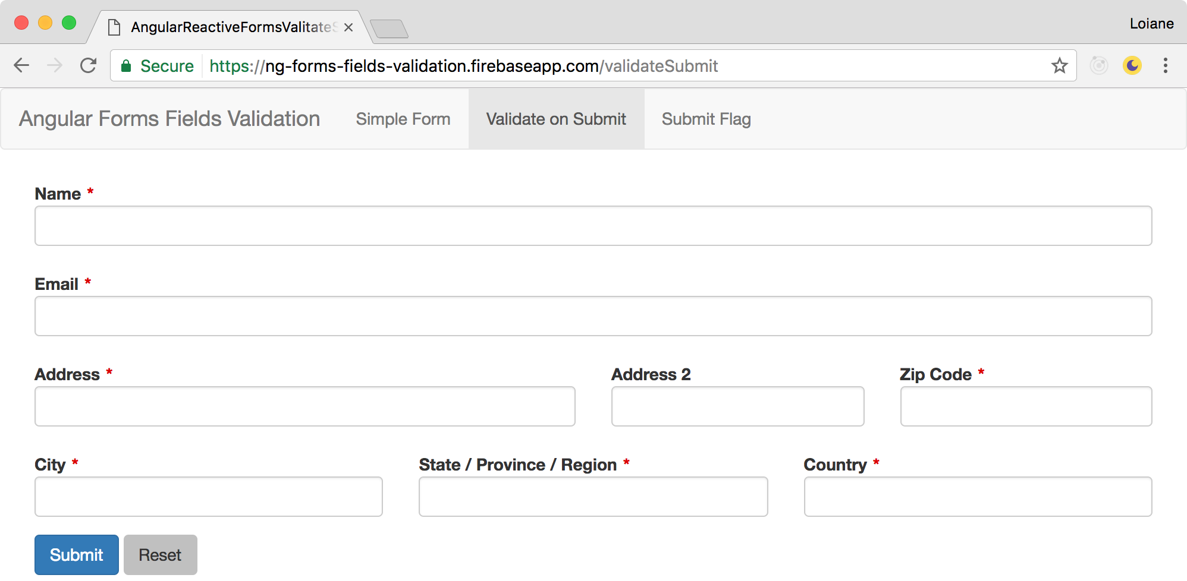
Task: Reload the current page
Action: pyautogui.click(x=89, y=65)
